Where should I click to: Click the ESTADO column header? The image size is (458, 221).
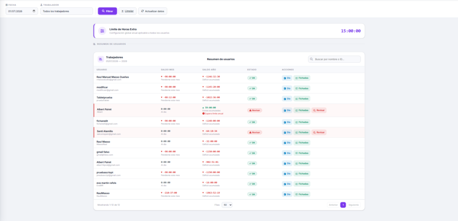point(252,70)
